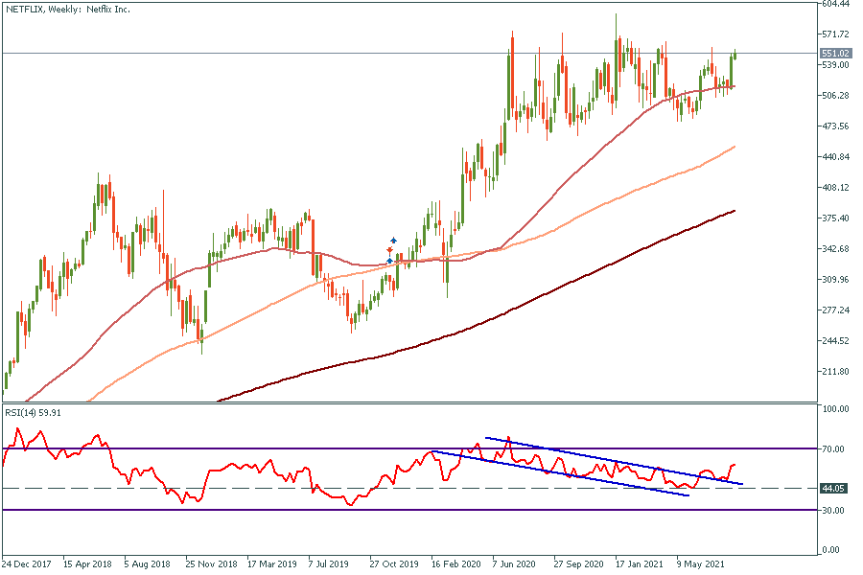The height and width of the screenshot is (575, 863).
Task: Click the 30.00 RSI oversold axis label
Action: [833, 510]
